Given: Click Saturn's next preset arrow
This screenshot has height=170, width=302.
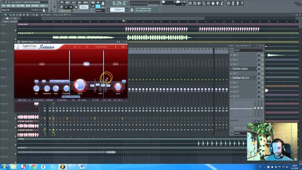Looking at the screenshot, I should coord(116,47).
